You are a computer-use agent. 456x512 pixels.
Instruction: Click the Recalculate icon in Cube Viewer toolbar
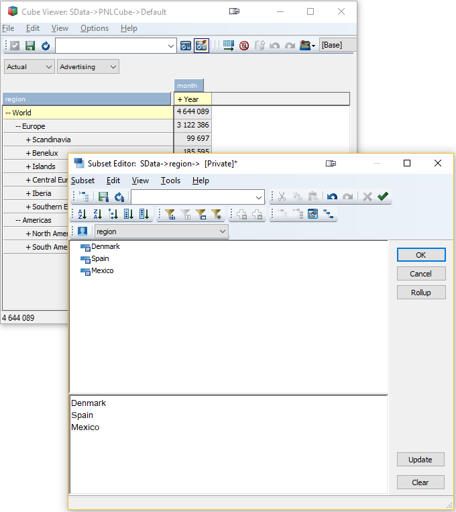(46, 46)
